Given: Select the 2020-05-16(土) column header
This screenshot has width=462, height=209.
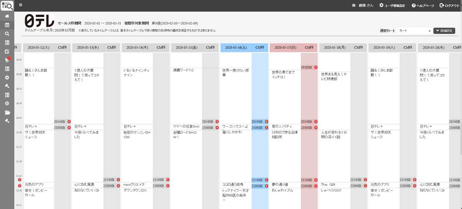Looking at the screenshot, I should (236, 47).
